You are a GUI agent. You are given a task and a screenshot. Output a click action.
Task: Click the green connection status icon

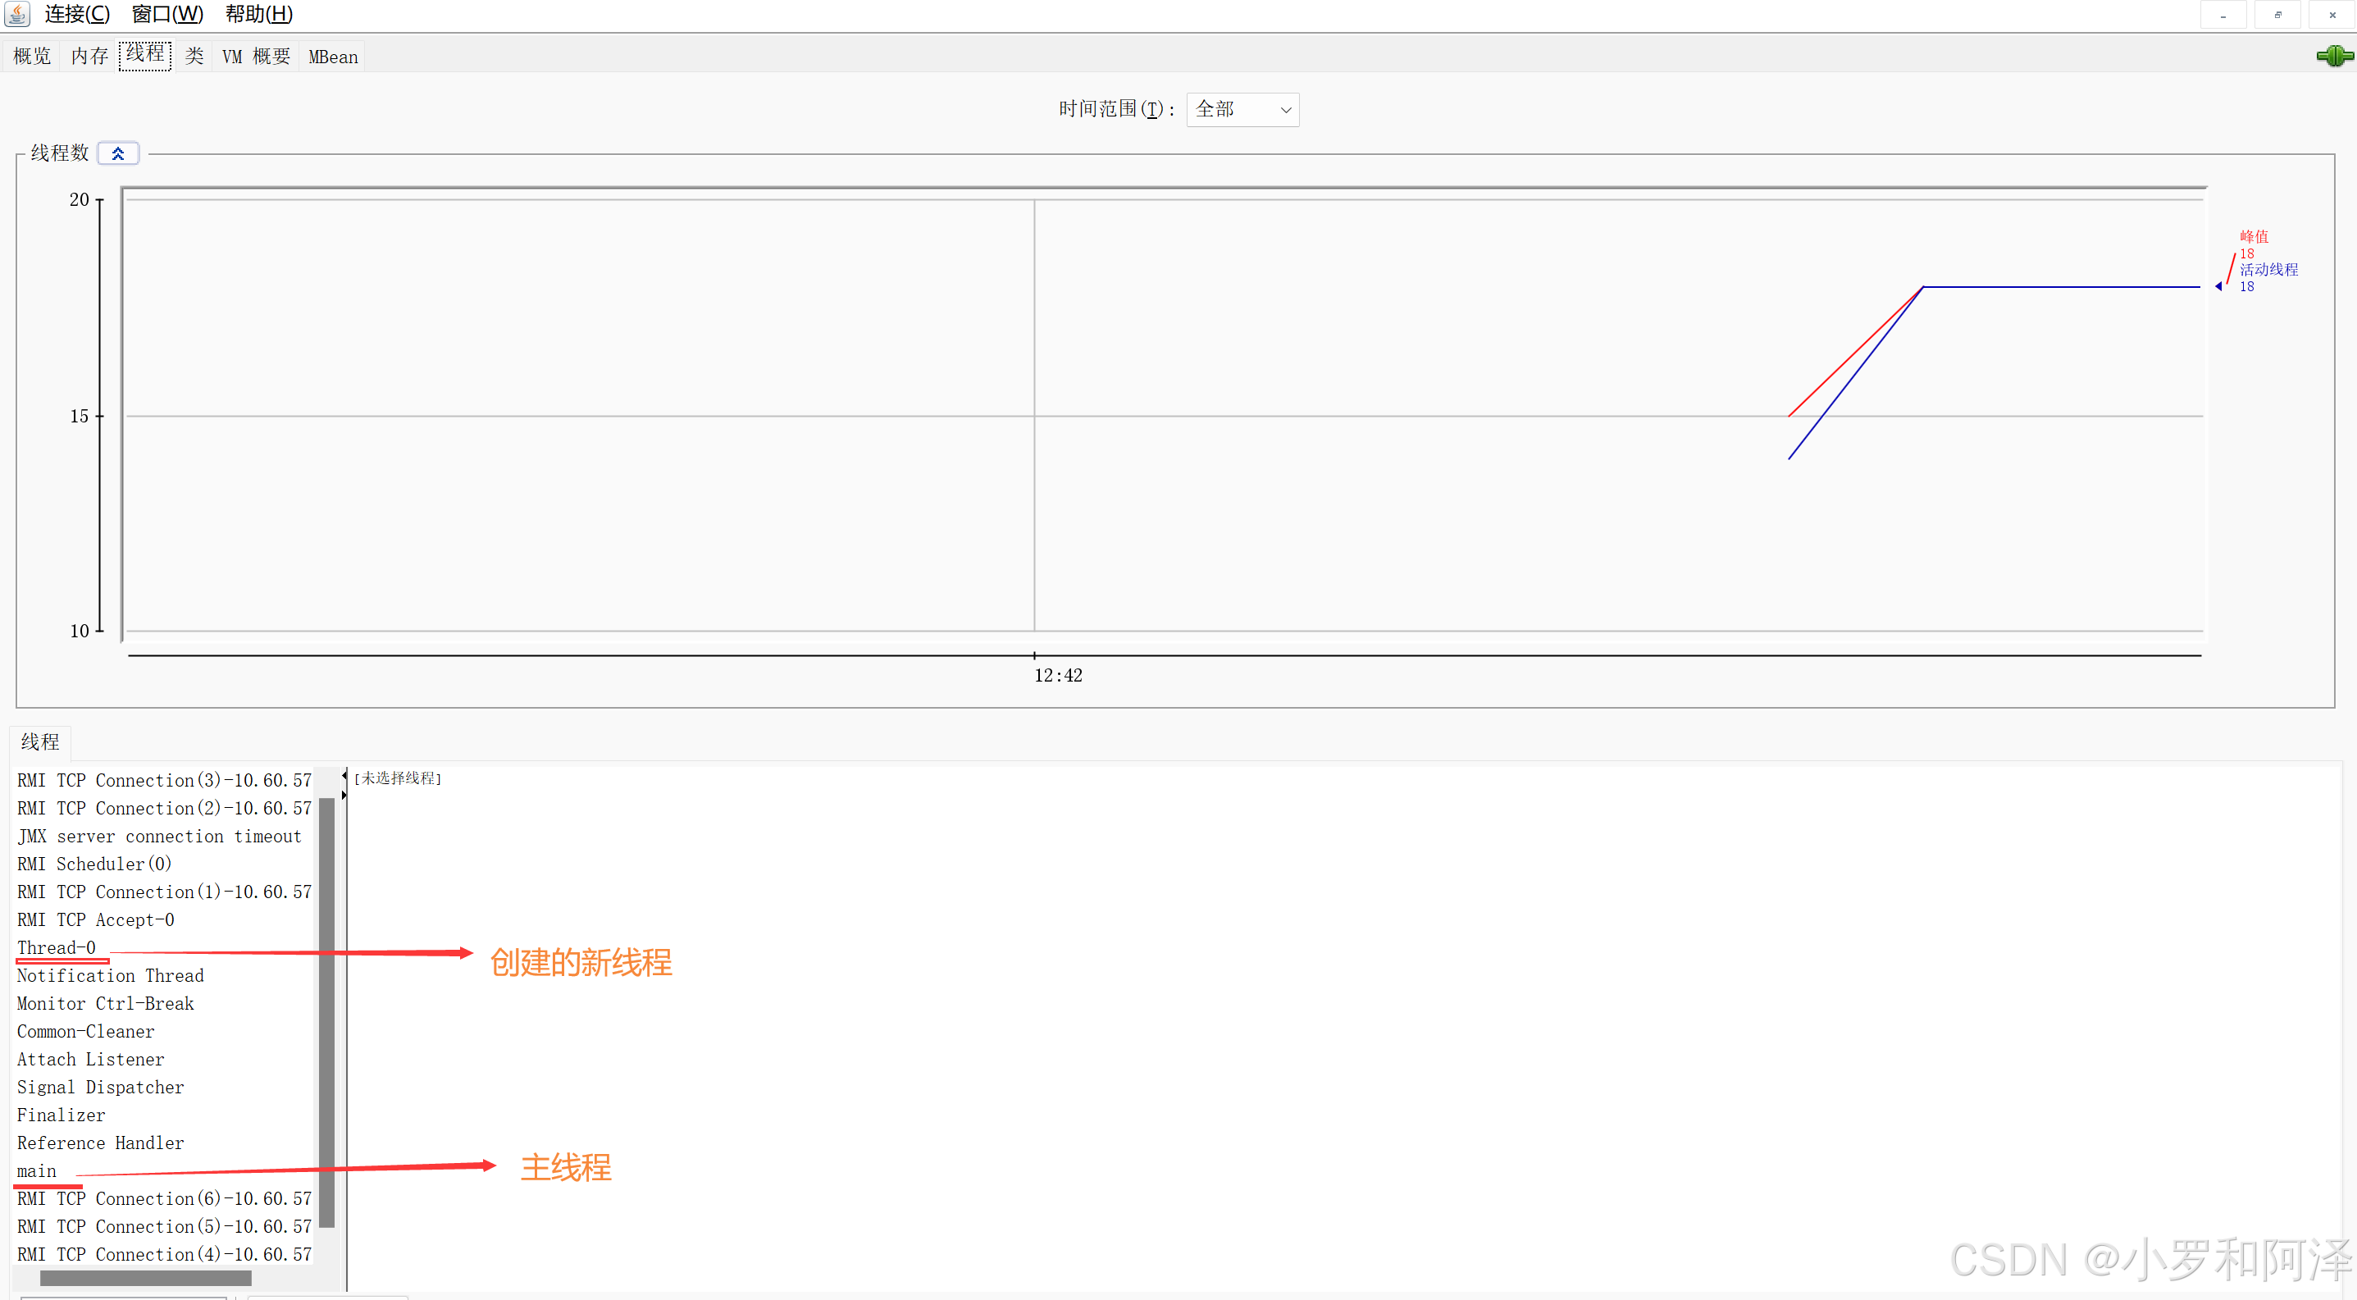point(2334,57)
